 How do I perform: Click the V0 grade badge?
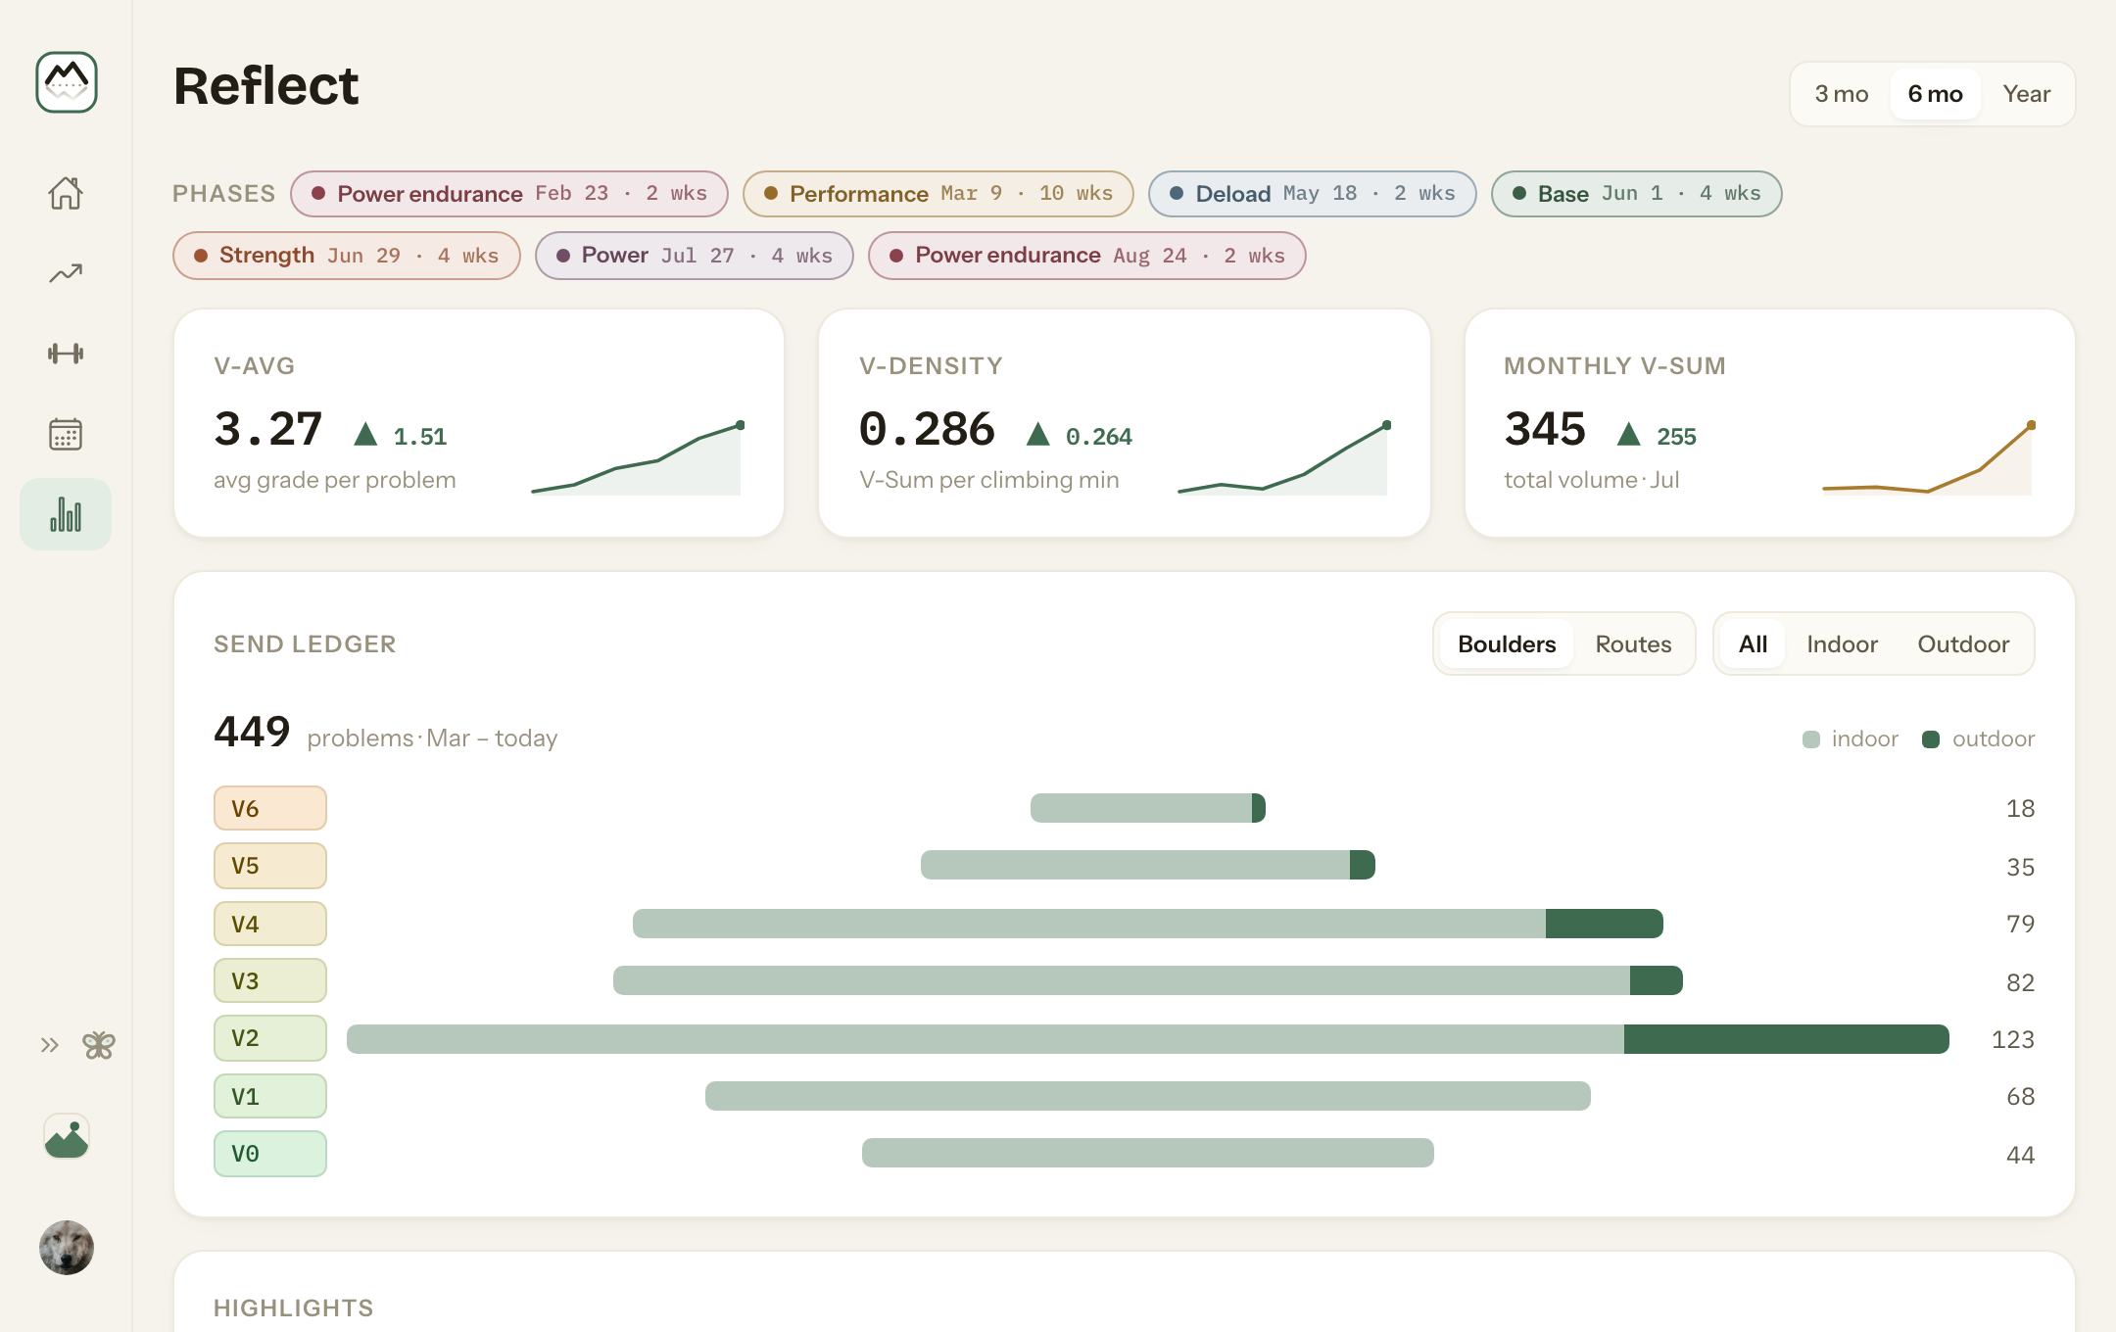270,1154
